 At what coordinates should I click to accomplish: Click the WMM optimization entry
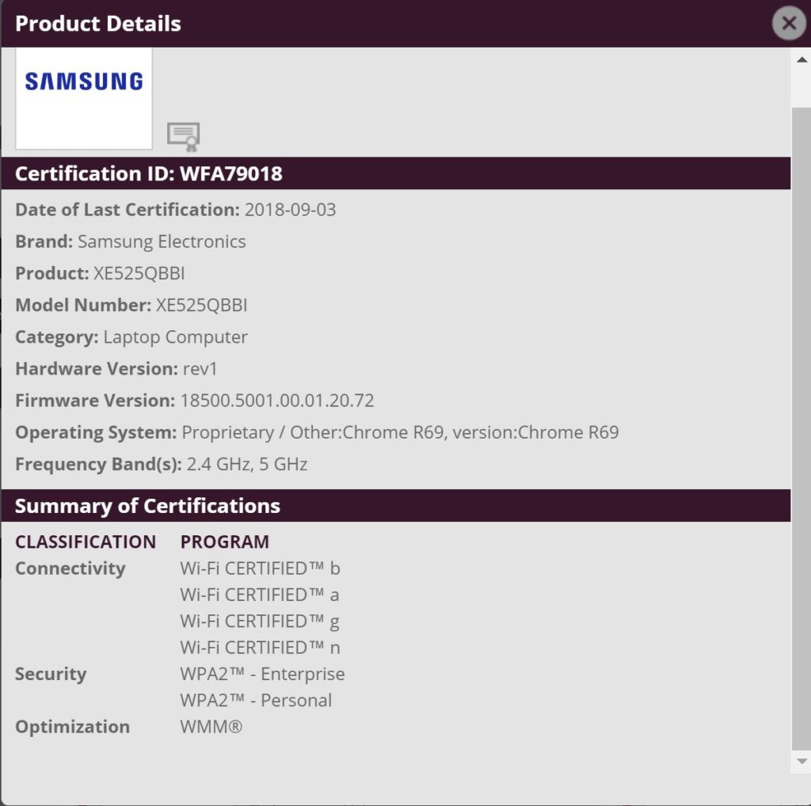(x=211, y=727)
